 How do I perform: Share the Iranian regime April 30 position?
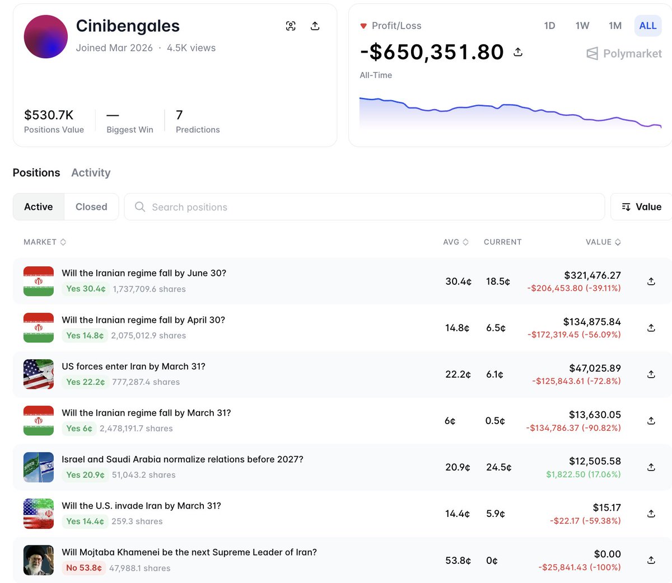coord(651,328)
